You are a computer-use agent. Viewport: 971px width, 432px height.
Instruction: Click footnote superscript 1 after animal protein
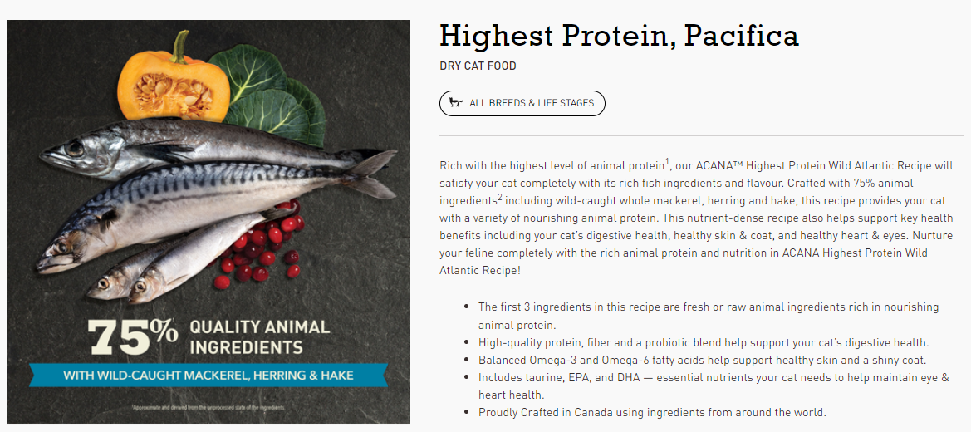tap(668, 162)
